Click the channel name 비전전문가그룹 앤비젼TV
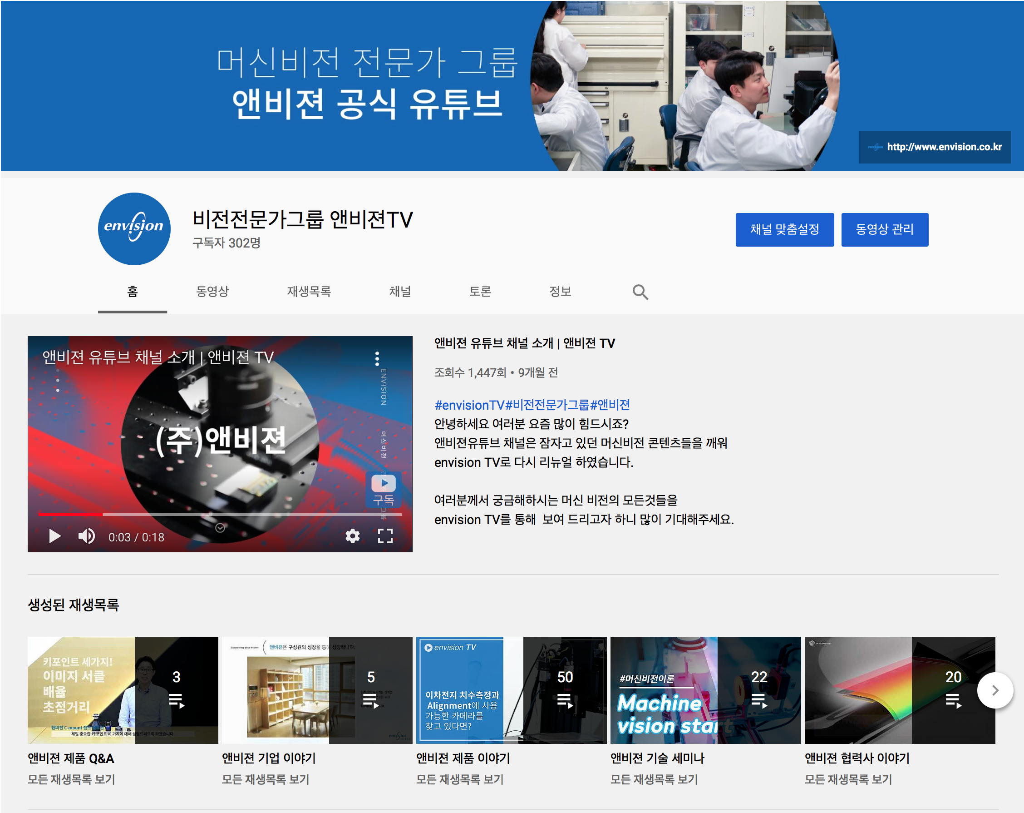Image resolution: width=1024 pixels, height=813 pixels. (303, 219)
